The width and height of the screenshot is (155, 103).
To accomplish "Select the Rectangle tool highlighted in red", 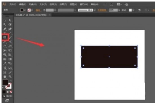I will [5, 37].
